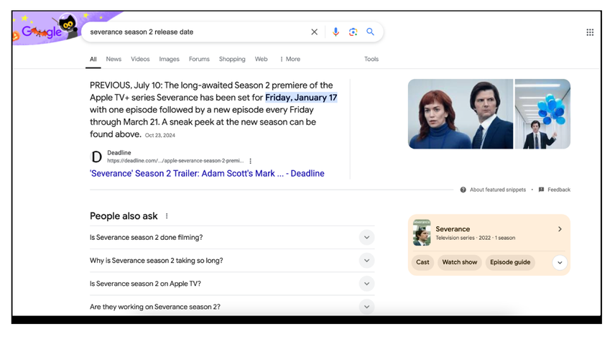Click the Feedback flag icon
The image size is (615, 339).
click(x=541, y=190)
